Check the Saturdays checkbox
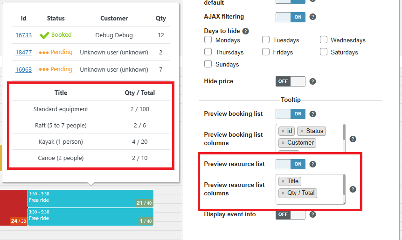 coord(324,52)
